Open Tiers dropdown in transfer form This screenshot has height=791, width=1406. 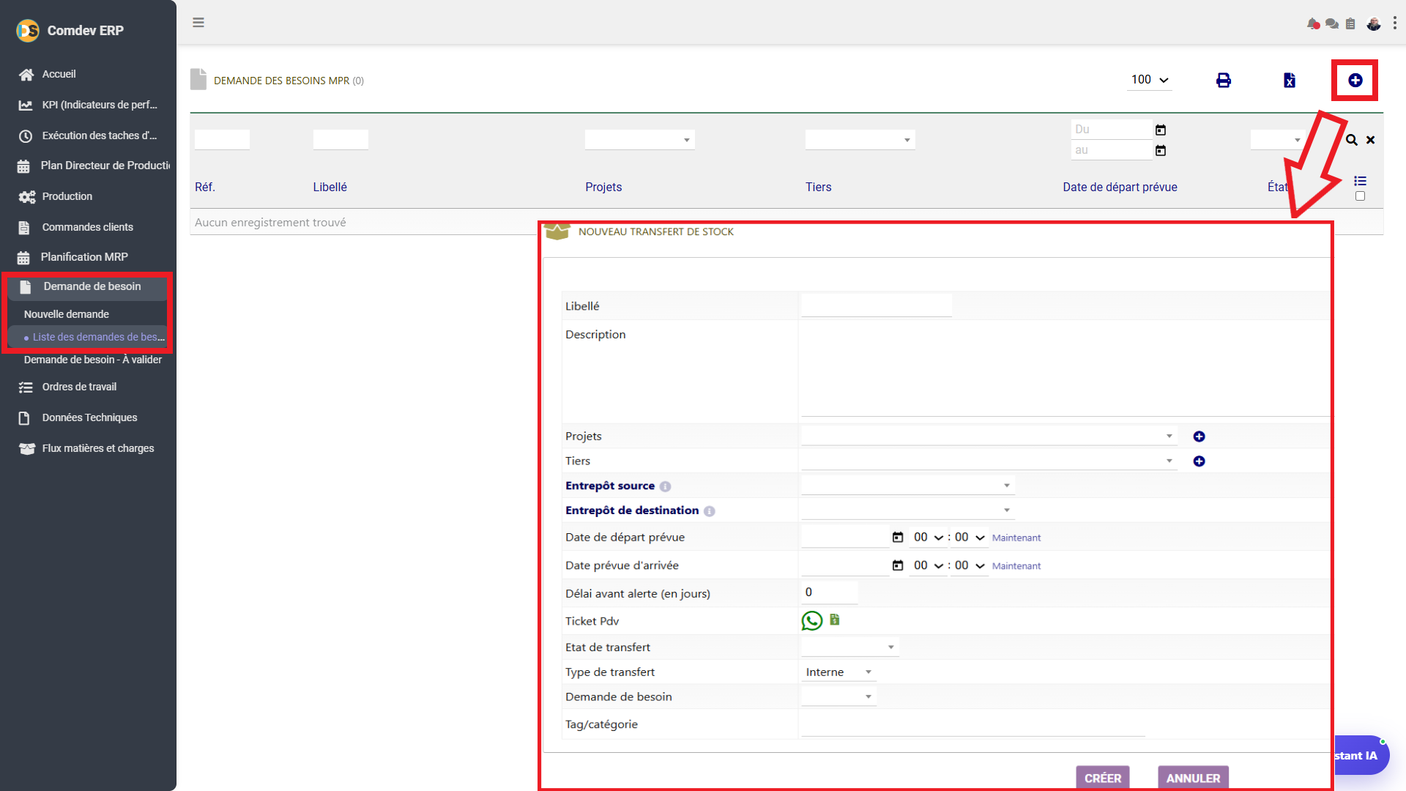click(989, 461)
